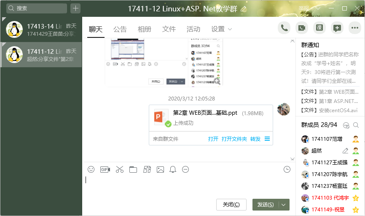Open the emoji picker in input toolbar
Image resolution: width=365 pixels, height=216 pixels.
click(91, 169)
